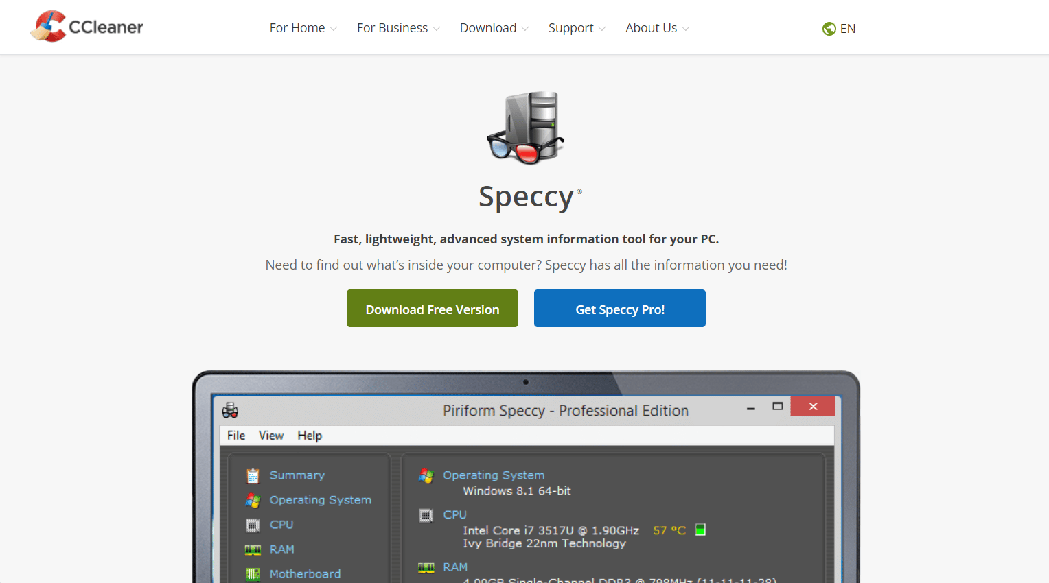
Task: Close the Piriform Speccy window
Action: click(x=813, y=407)
